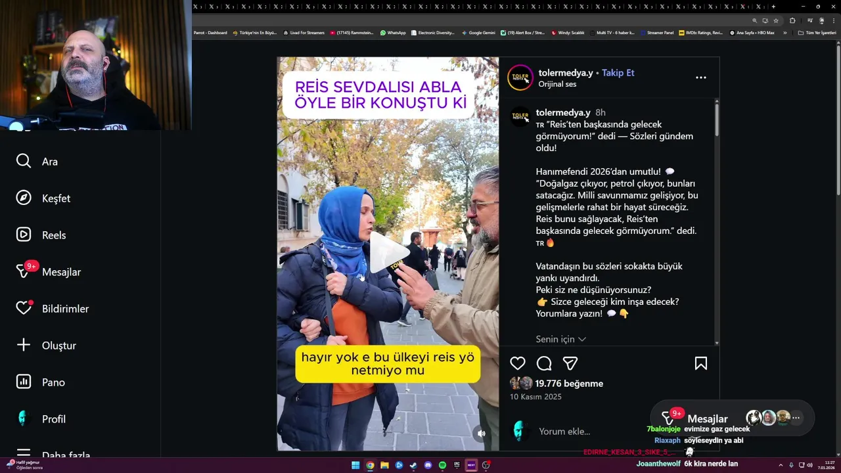Open Chrome from the taskbar

click(370, 465)
